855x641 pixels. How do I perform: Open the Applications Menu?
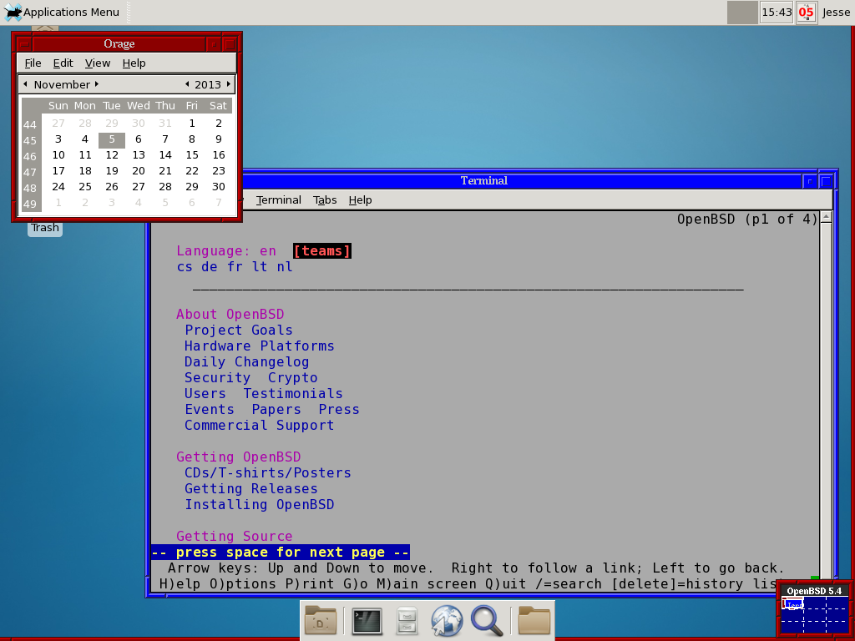coord(61,12)
